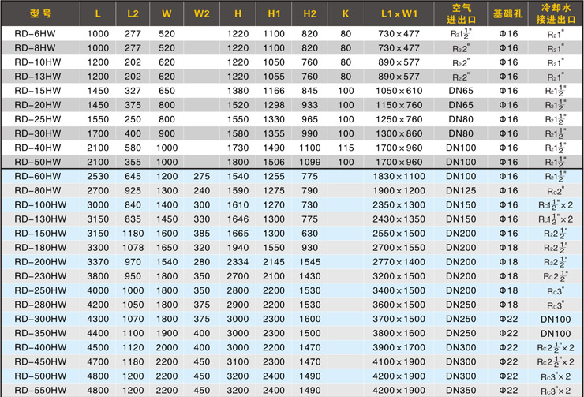
Task: Select the DN125 cell in RD-80HW row
Action: coord(461,190)
